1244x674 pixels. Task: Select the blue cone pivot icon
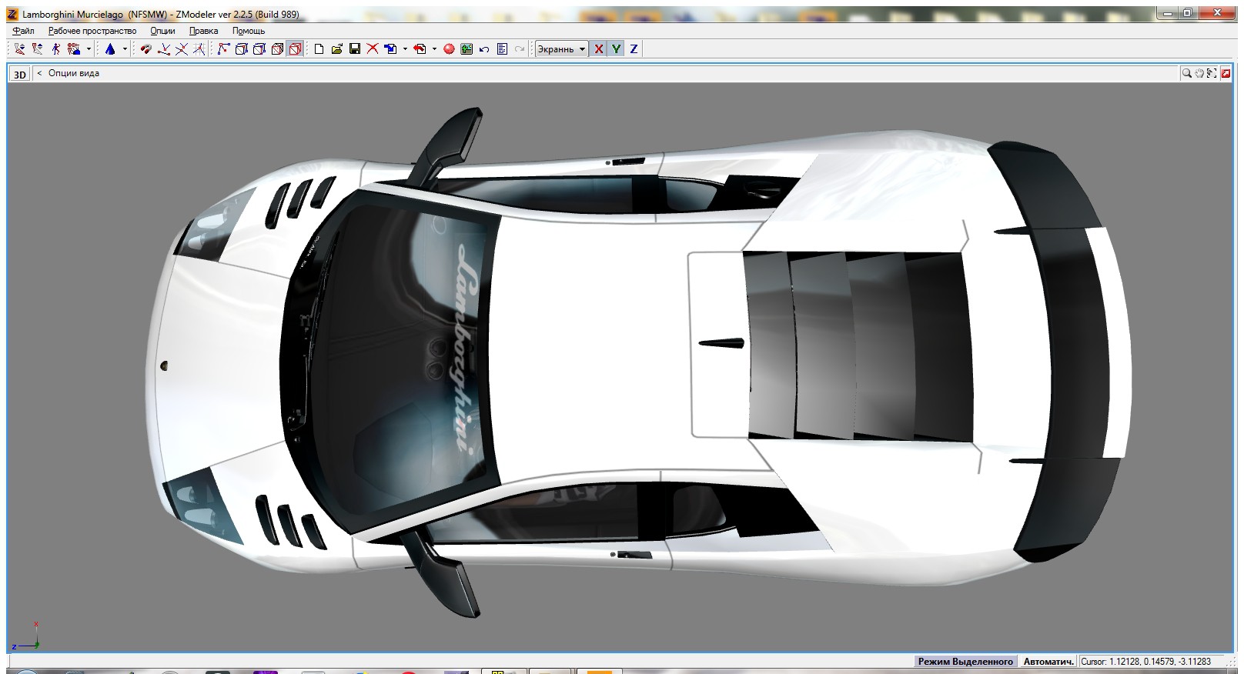click(x=110, y=49)
